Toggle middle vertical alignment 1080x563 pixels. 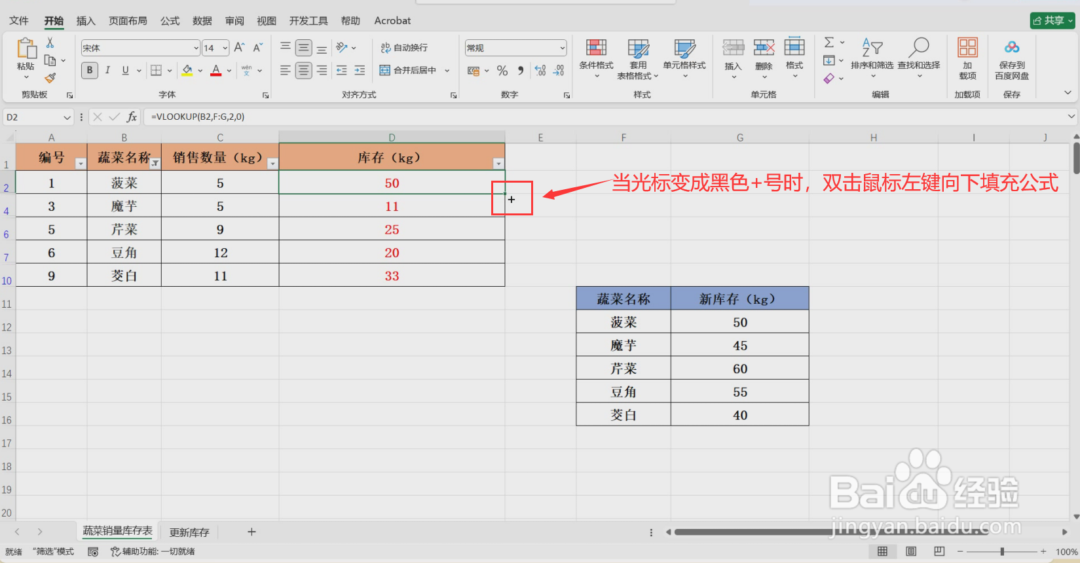pyautogui.click(x=303, y=48)
